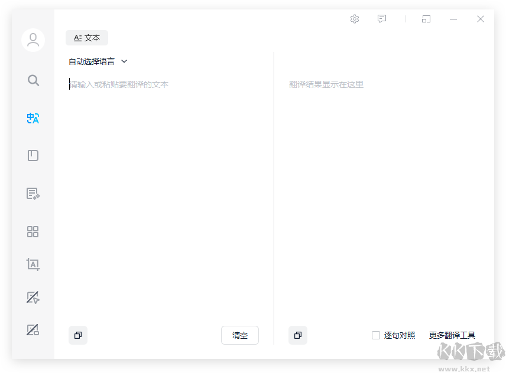This screenshot has width=506, height=373.
Task: Select the 文本 tab
Action: tap(87, 38)
